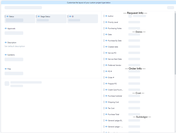Click the eye icon beside PO #
176x133 pixels.
coord(106,71)
